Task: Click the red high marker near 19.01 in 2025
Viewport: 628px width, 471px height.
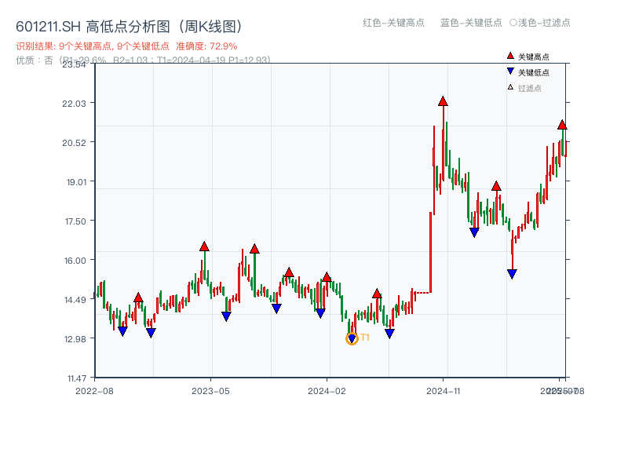Action: [496, 186]
